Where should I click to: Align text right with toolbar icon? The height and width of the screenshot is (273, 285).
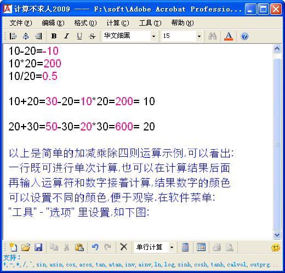click(x=38, y=36)
